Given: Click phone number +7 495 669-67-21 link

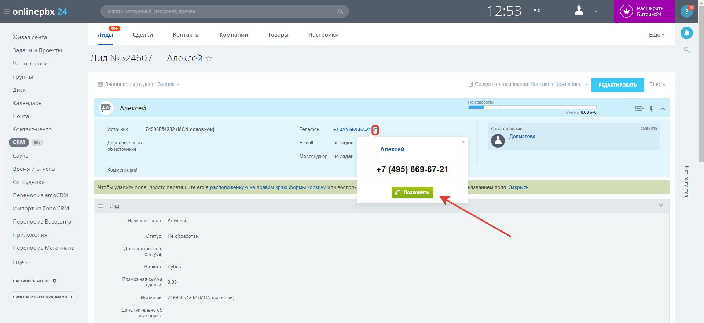Looking at the screenshot, I should (x=352, y=129).
